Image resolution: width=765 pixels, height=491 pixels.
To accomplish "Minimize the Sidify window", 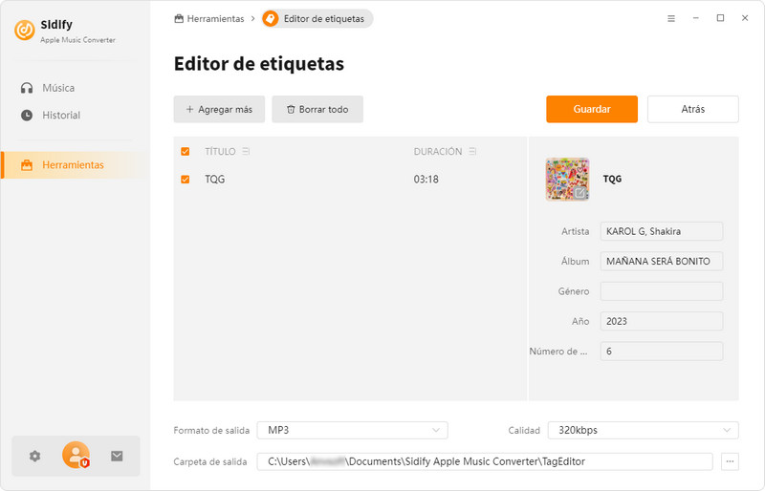I will [x=696, y=18].
